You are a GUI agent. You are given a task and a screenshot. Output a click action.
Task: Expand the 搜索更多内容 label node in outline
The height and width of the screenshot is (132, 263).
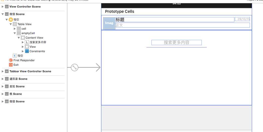[23, 42]
